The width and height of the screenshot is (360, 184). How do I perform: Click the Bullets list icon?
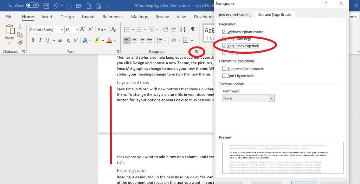tap(127, 29)
